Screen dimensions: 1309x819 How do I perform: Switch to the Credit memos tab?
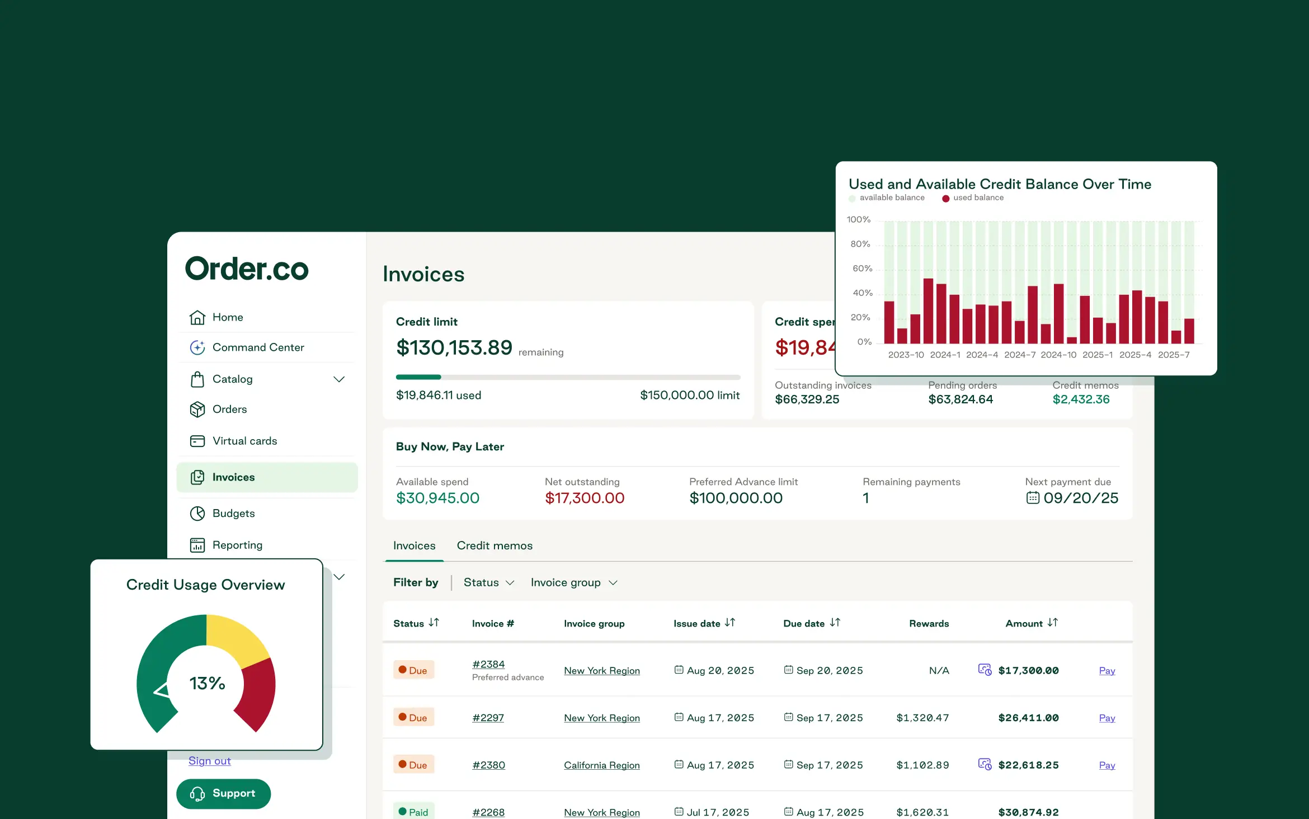click(x=495, y=545)
